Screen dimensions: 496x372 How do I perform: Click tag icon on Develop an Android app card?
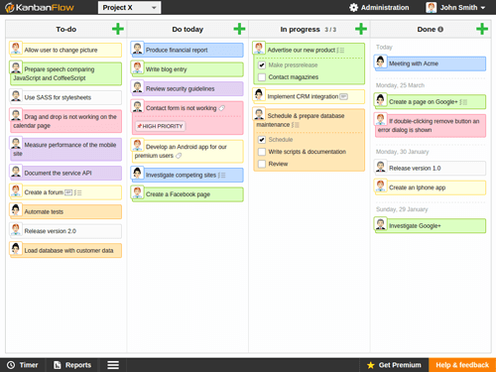click(x=179, y=156)
